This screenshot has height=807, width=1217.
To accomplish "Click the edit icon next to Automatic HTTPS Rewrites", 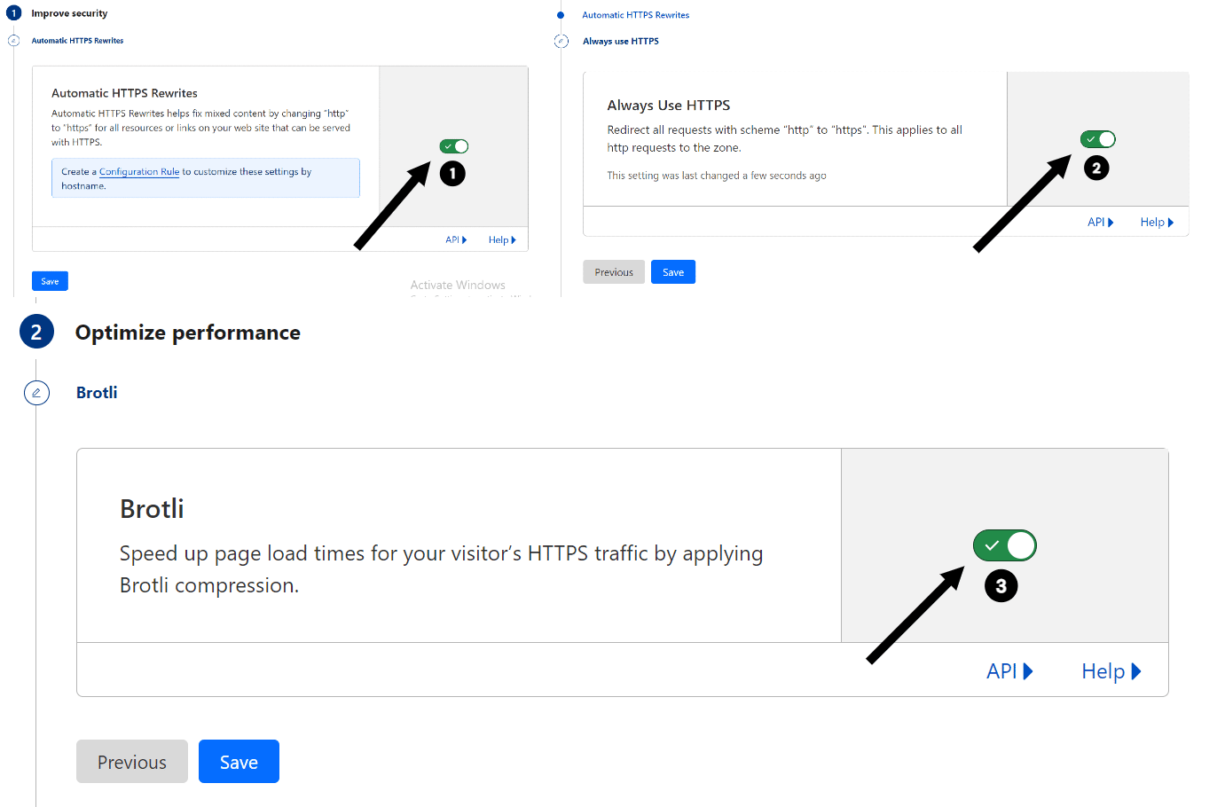I will 13,40.
